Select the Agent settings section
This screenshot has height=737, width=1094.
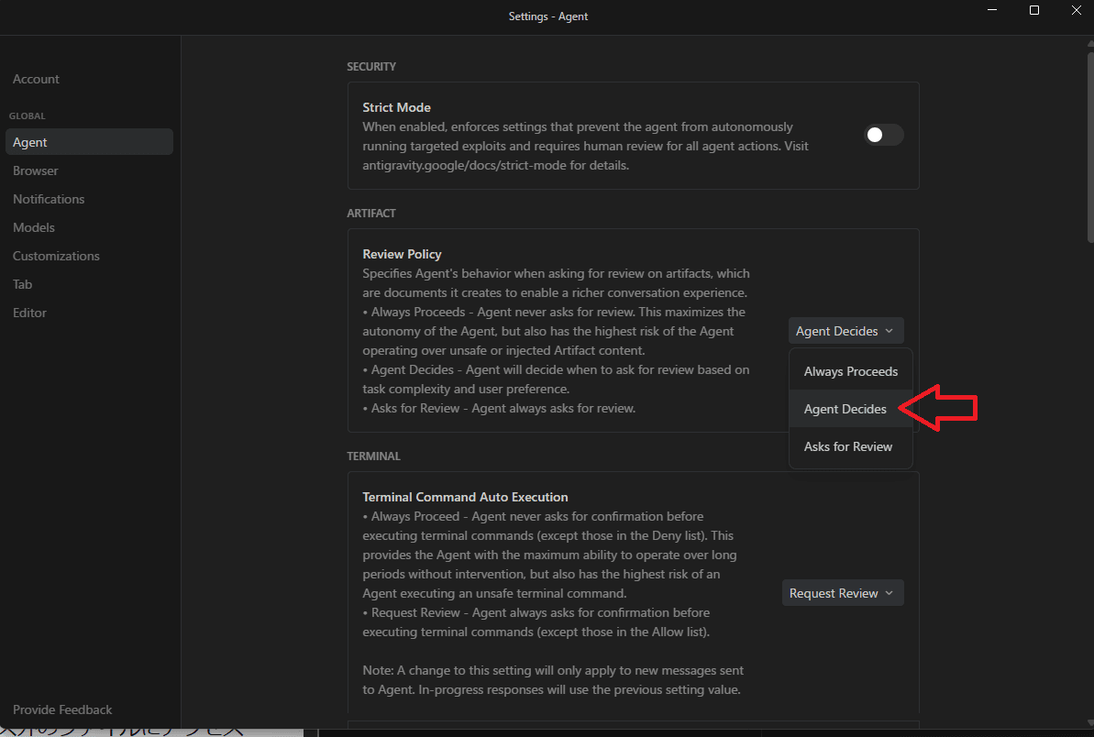pyautogui.click(x=30, y=142)
